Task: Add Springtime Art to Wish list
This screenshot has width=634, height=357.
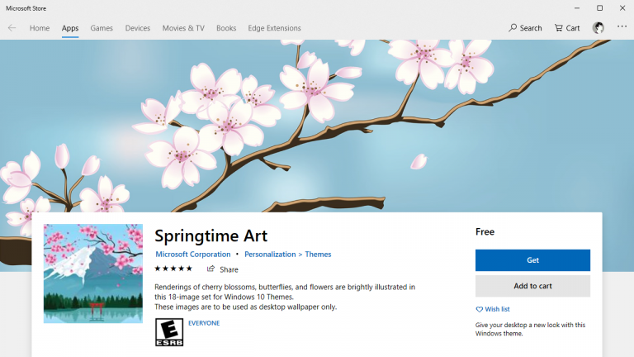Action: coord(493,309)
